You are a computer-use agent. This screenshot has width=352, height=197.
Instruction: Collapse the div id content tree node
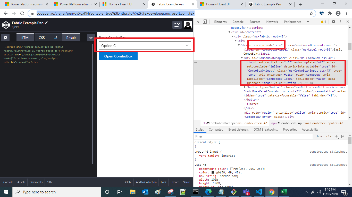(229, 32)
